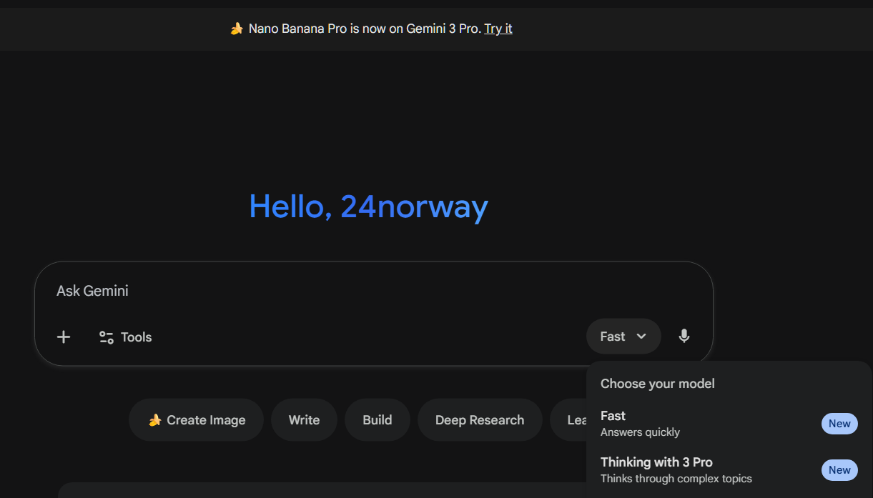Choose the Thinking with 3 Pro model
This screenshot has height=498, width=873.
click(x=729, y=469)
